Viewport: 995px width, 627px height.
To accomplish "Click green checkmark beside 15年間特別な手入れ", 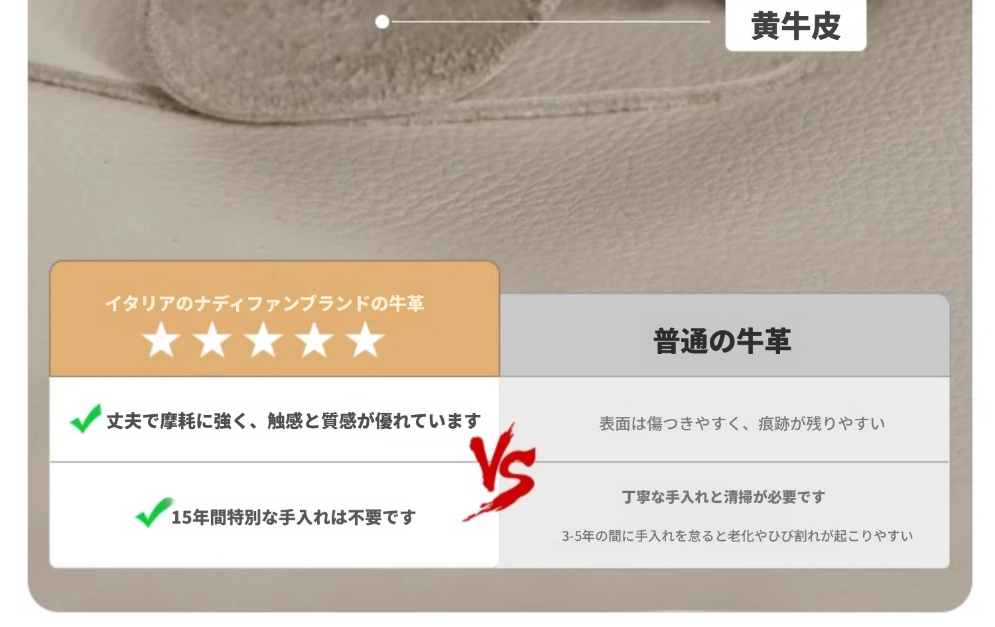I will [x=153, y=513].
